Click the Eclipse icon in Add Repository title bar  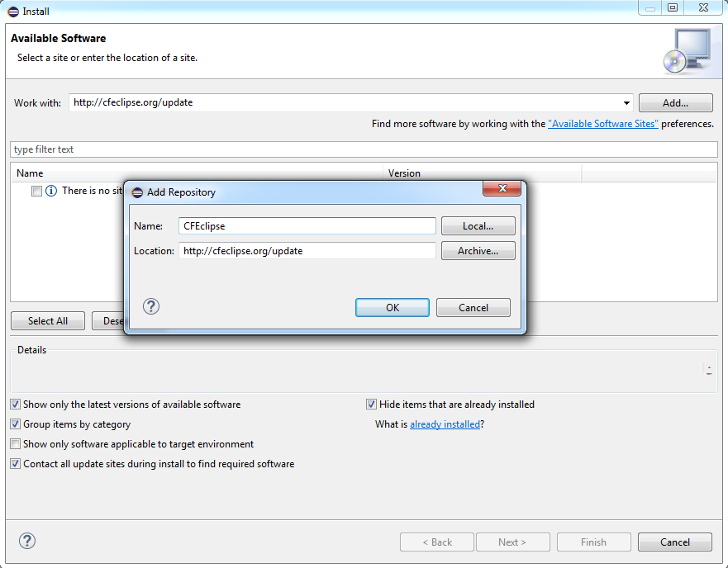pos(137,192)
